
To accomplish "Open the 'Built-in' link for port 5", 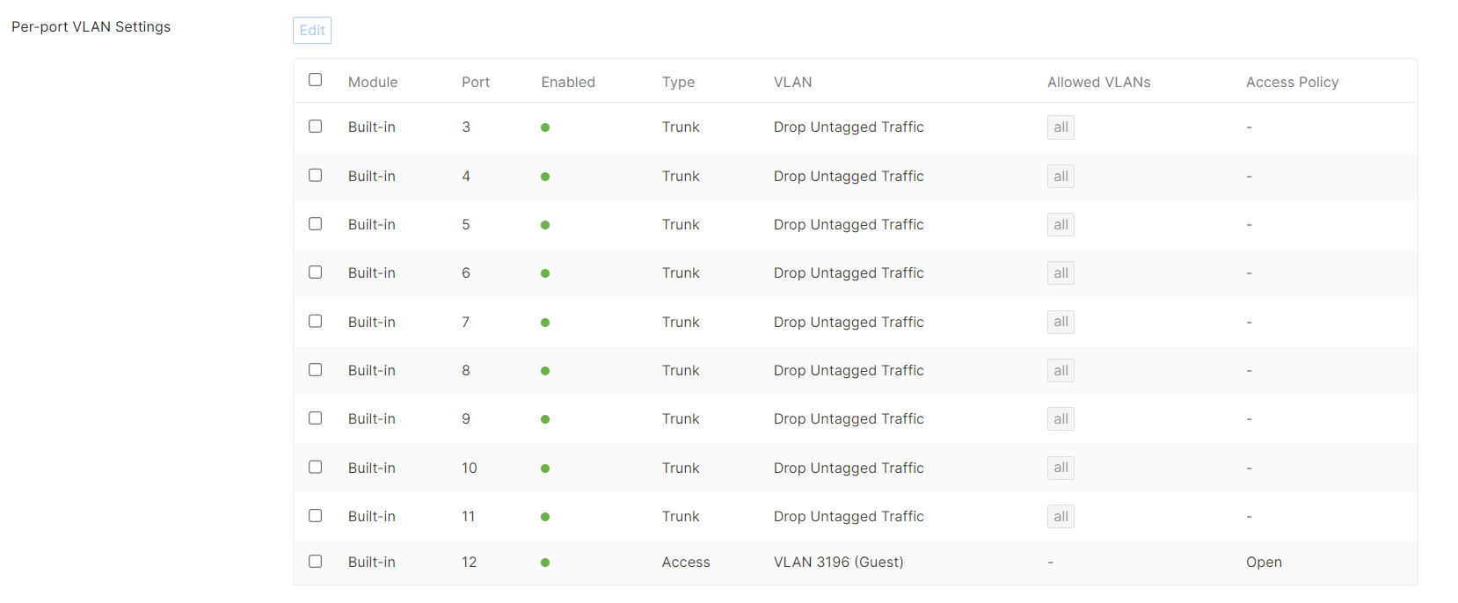I will (371, 224).
